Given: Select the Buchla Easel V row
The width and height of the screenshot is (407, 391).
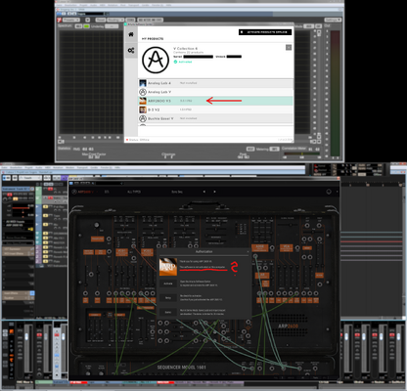Looking at the screenshot, I should pyautogui.click(x=215, y=118).
